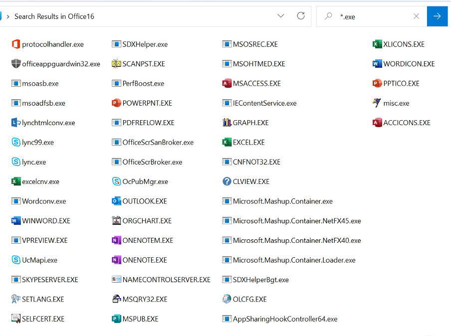Open MSPUB.EXE
The width and height of the screenshot is (451, 336).
tap(139, 319)
